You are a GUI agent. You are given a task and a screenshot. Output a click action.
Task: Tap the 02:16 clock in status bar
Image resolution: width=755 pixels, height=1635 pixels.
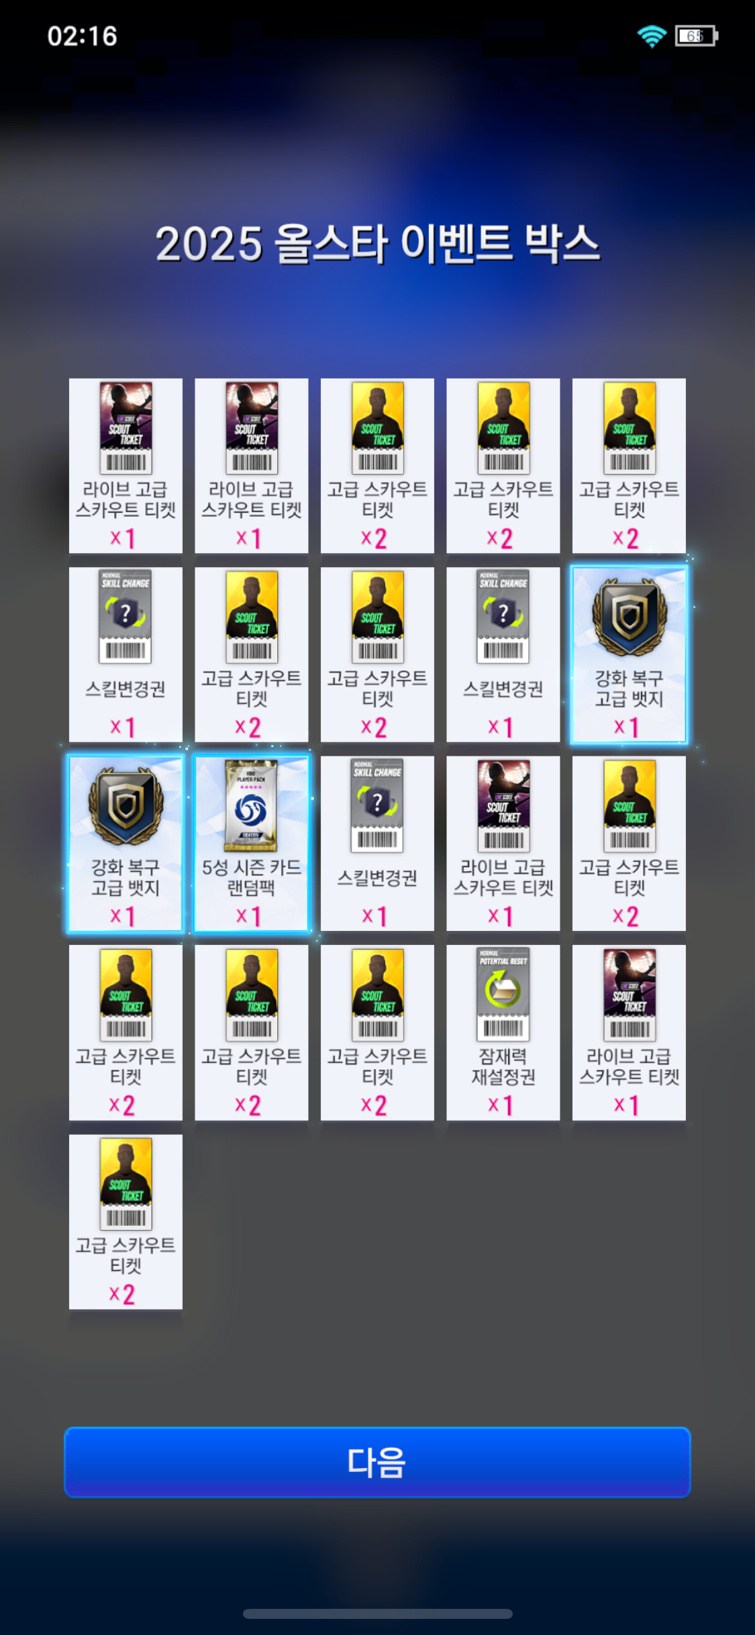click(x=83, y=36)
